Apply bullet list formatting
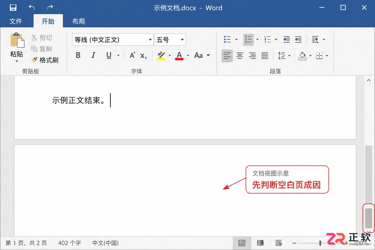This screenshot has width=375, height=250. coord(227,40)
